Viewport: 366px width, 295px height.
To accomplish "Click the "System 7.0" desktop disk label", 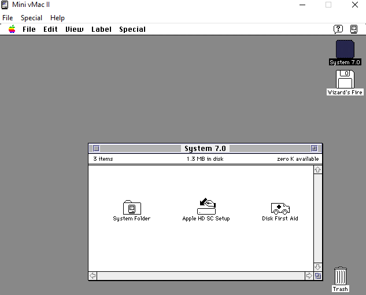I will (345, 62).
